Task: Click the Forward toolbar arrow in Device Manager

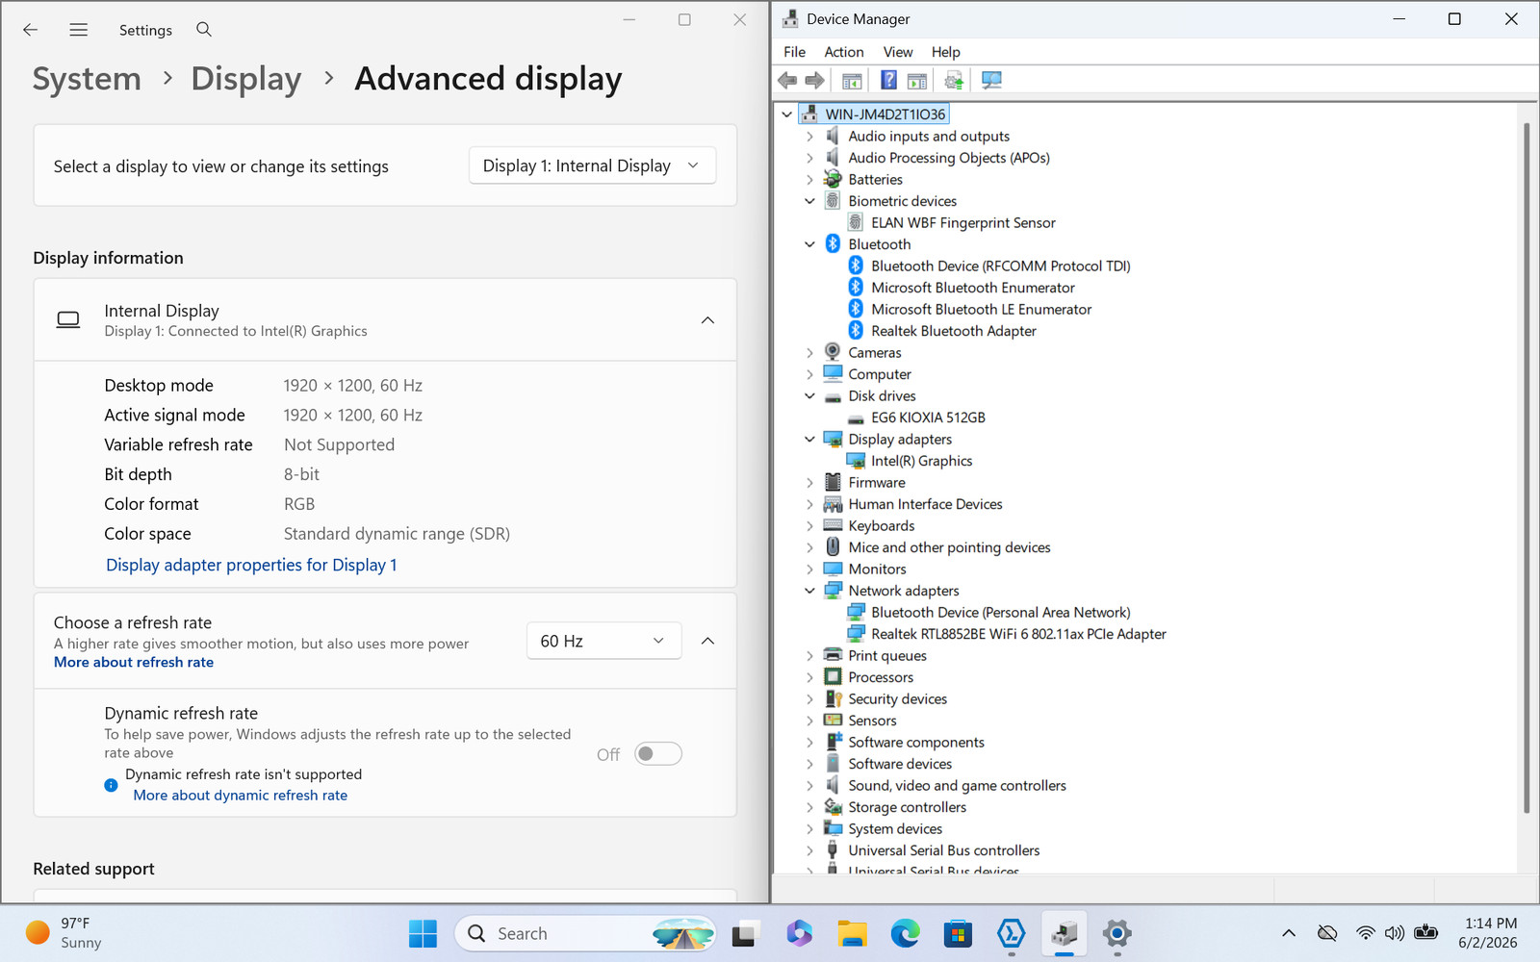Action: [814, 80]
